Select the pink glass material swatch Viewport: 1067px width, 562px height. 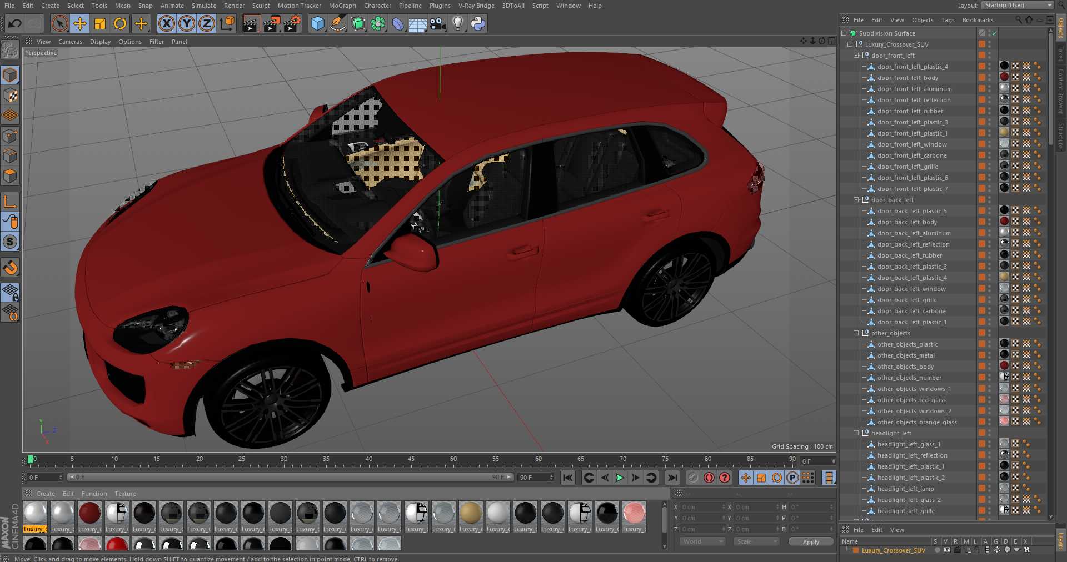point(634,513)
